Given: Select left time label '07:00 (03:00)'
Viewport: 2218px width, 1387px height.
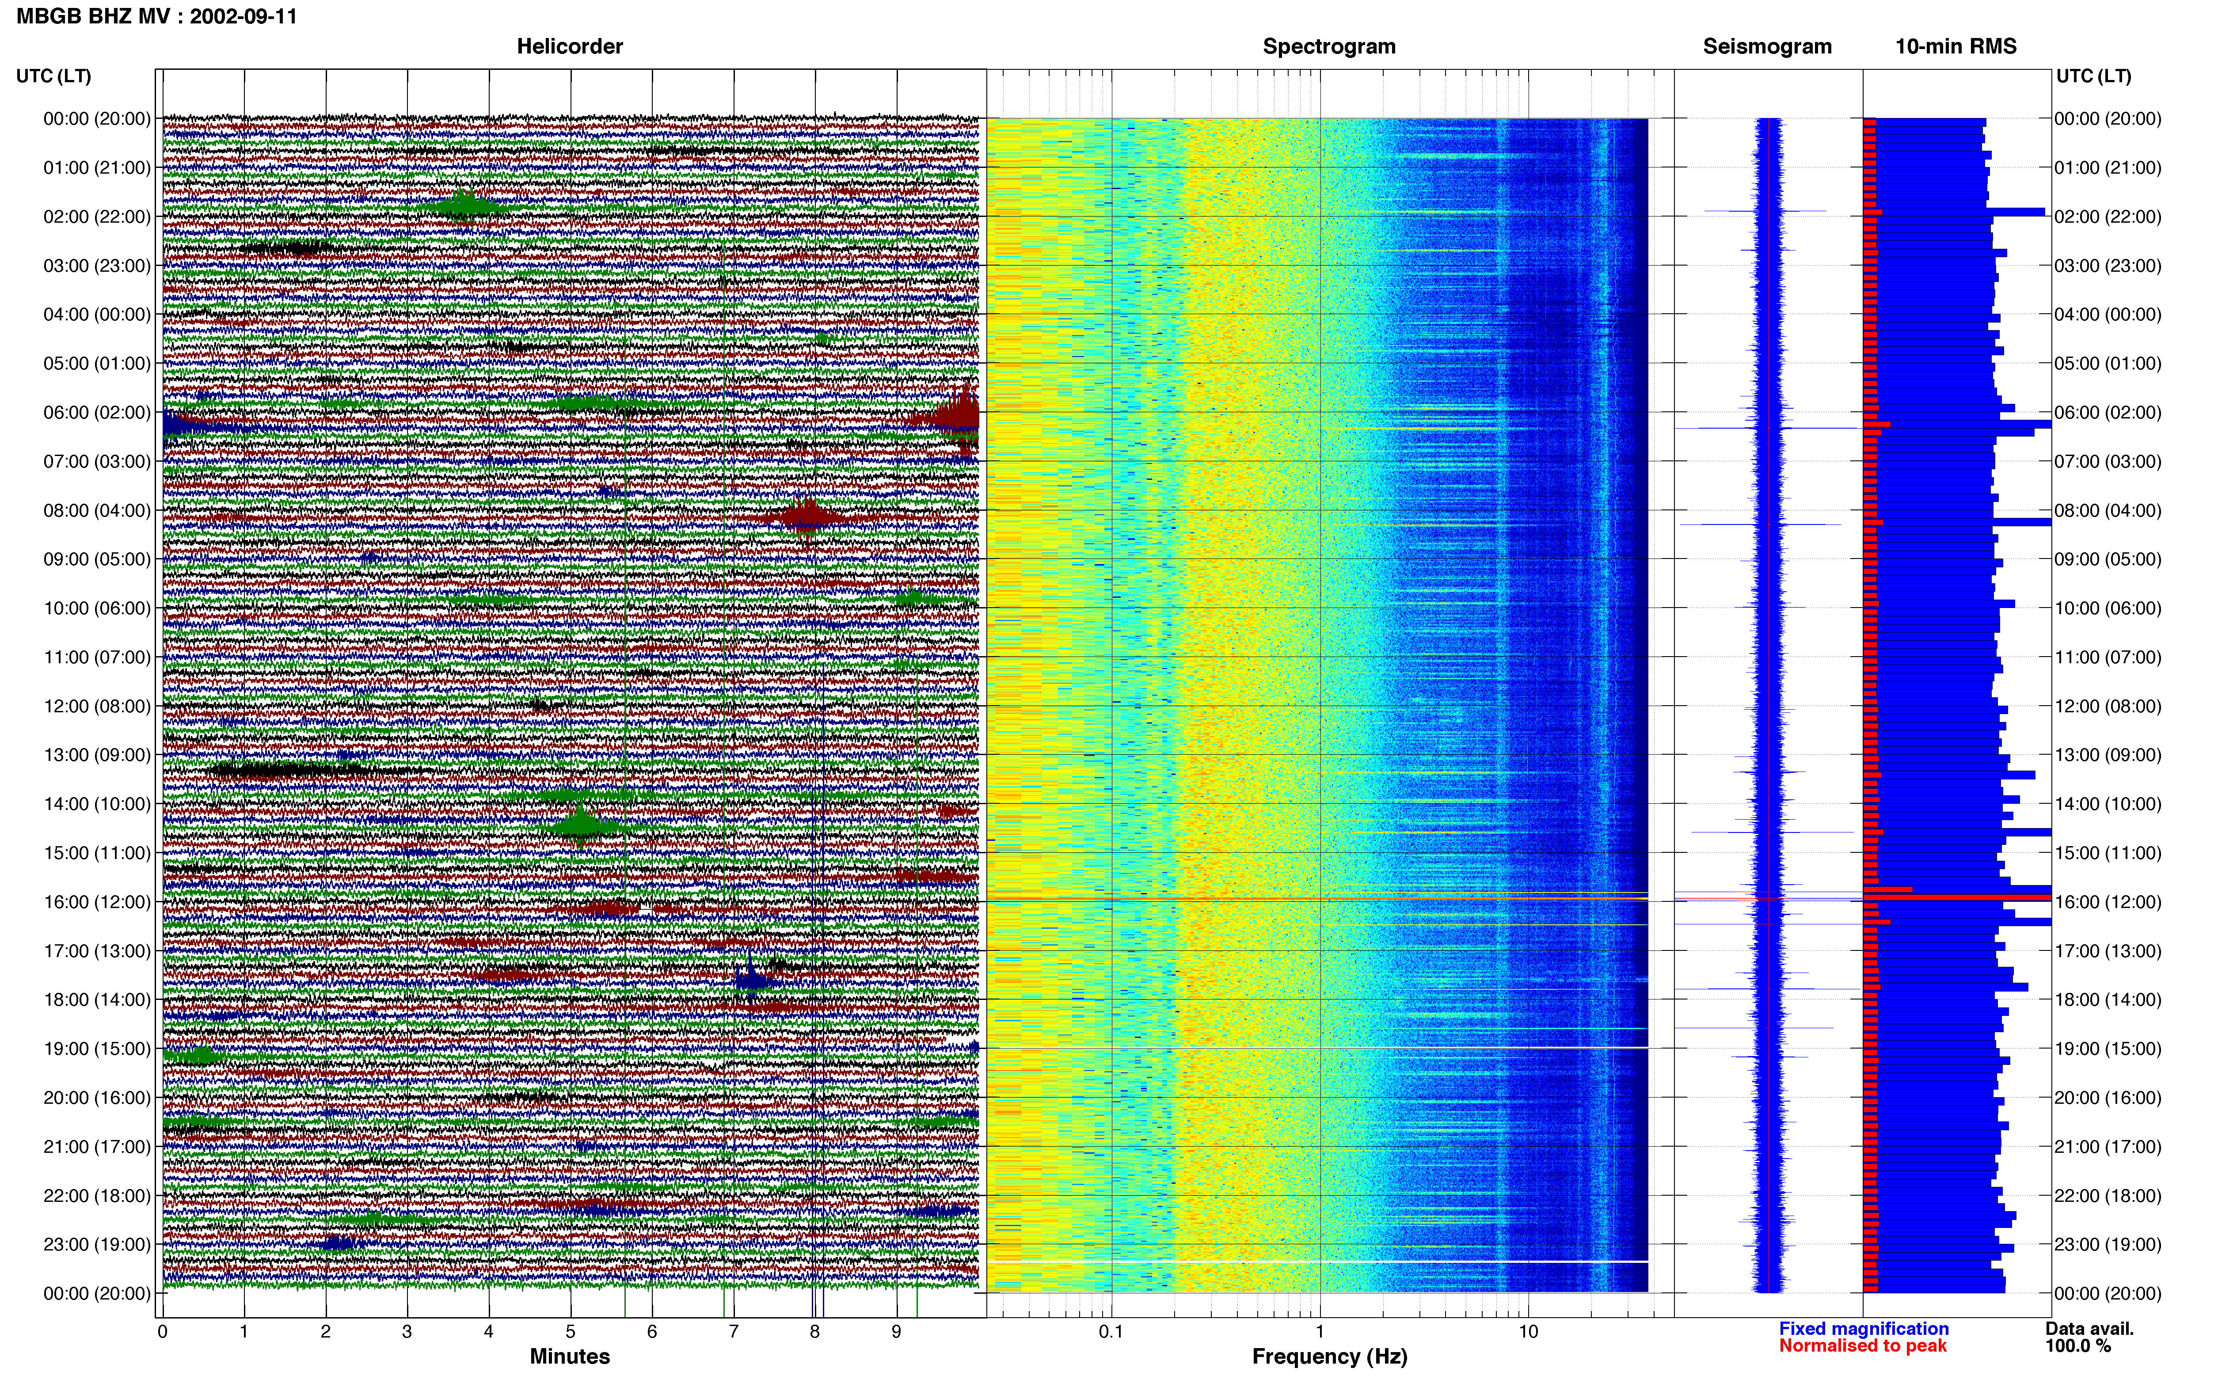Looking at the screenshot, I should coord(97,461).
